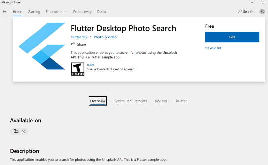
Task: Click the Free price label
Action: coord(210,26)
